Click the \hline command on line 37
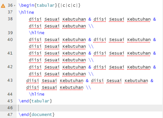The width and height of the screenshot is (163, 118). pyautogui.click(x=26, y=12)
